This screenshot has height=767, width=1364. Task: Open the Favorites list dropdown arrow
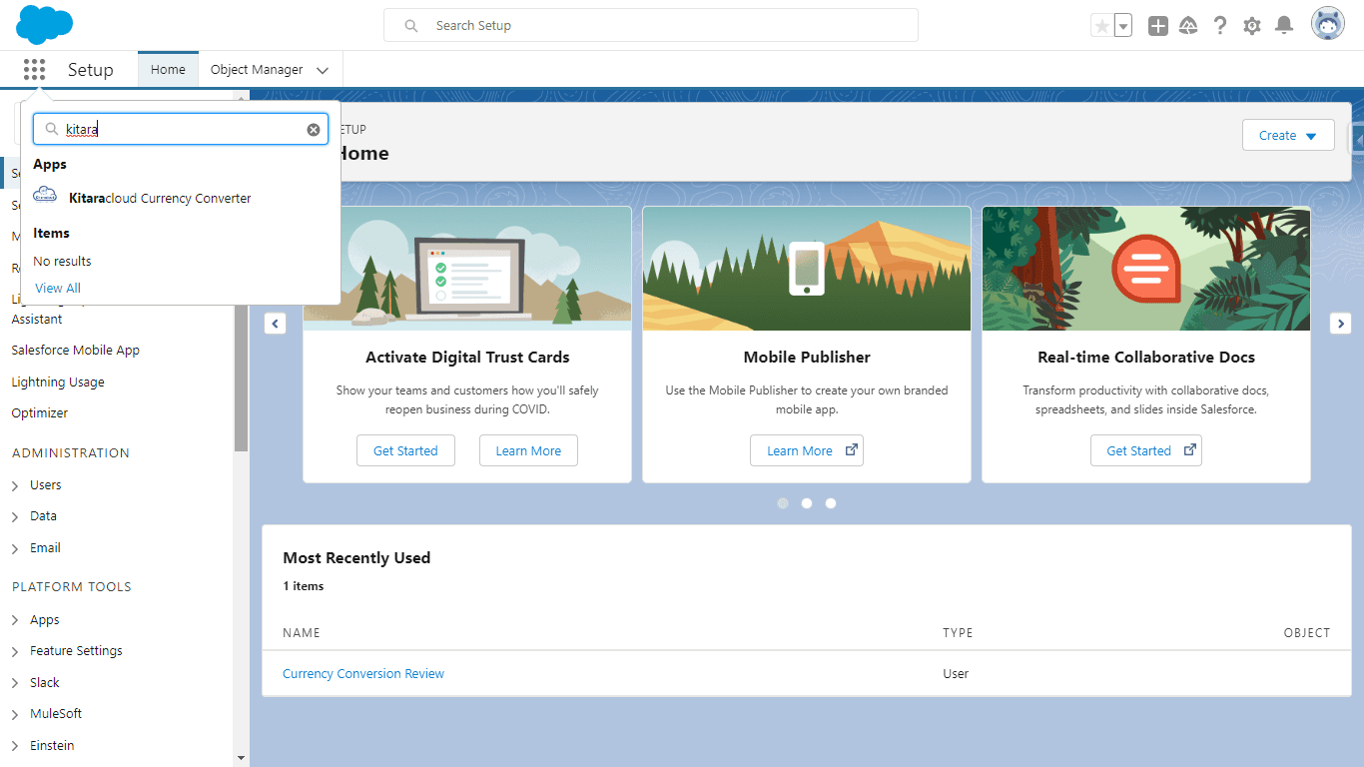[1123, 26]
